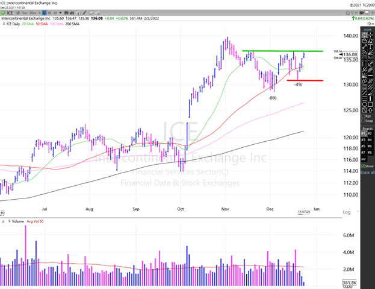Select the Fibonacci arcs tool

365,52
